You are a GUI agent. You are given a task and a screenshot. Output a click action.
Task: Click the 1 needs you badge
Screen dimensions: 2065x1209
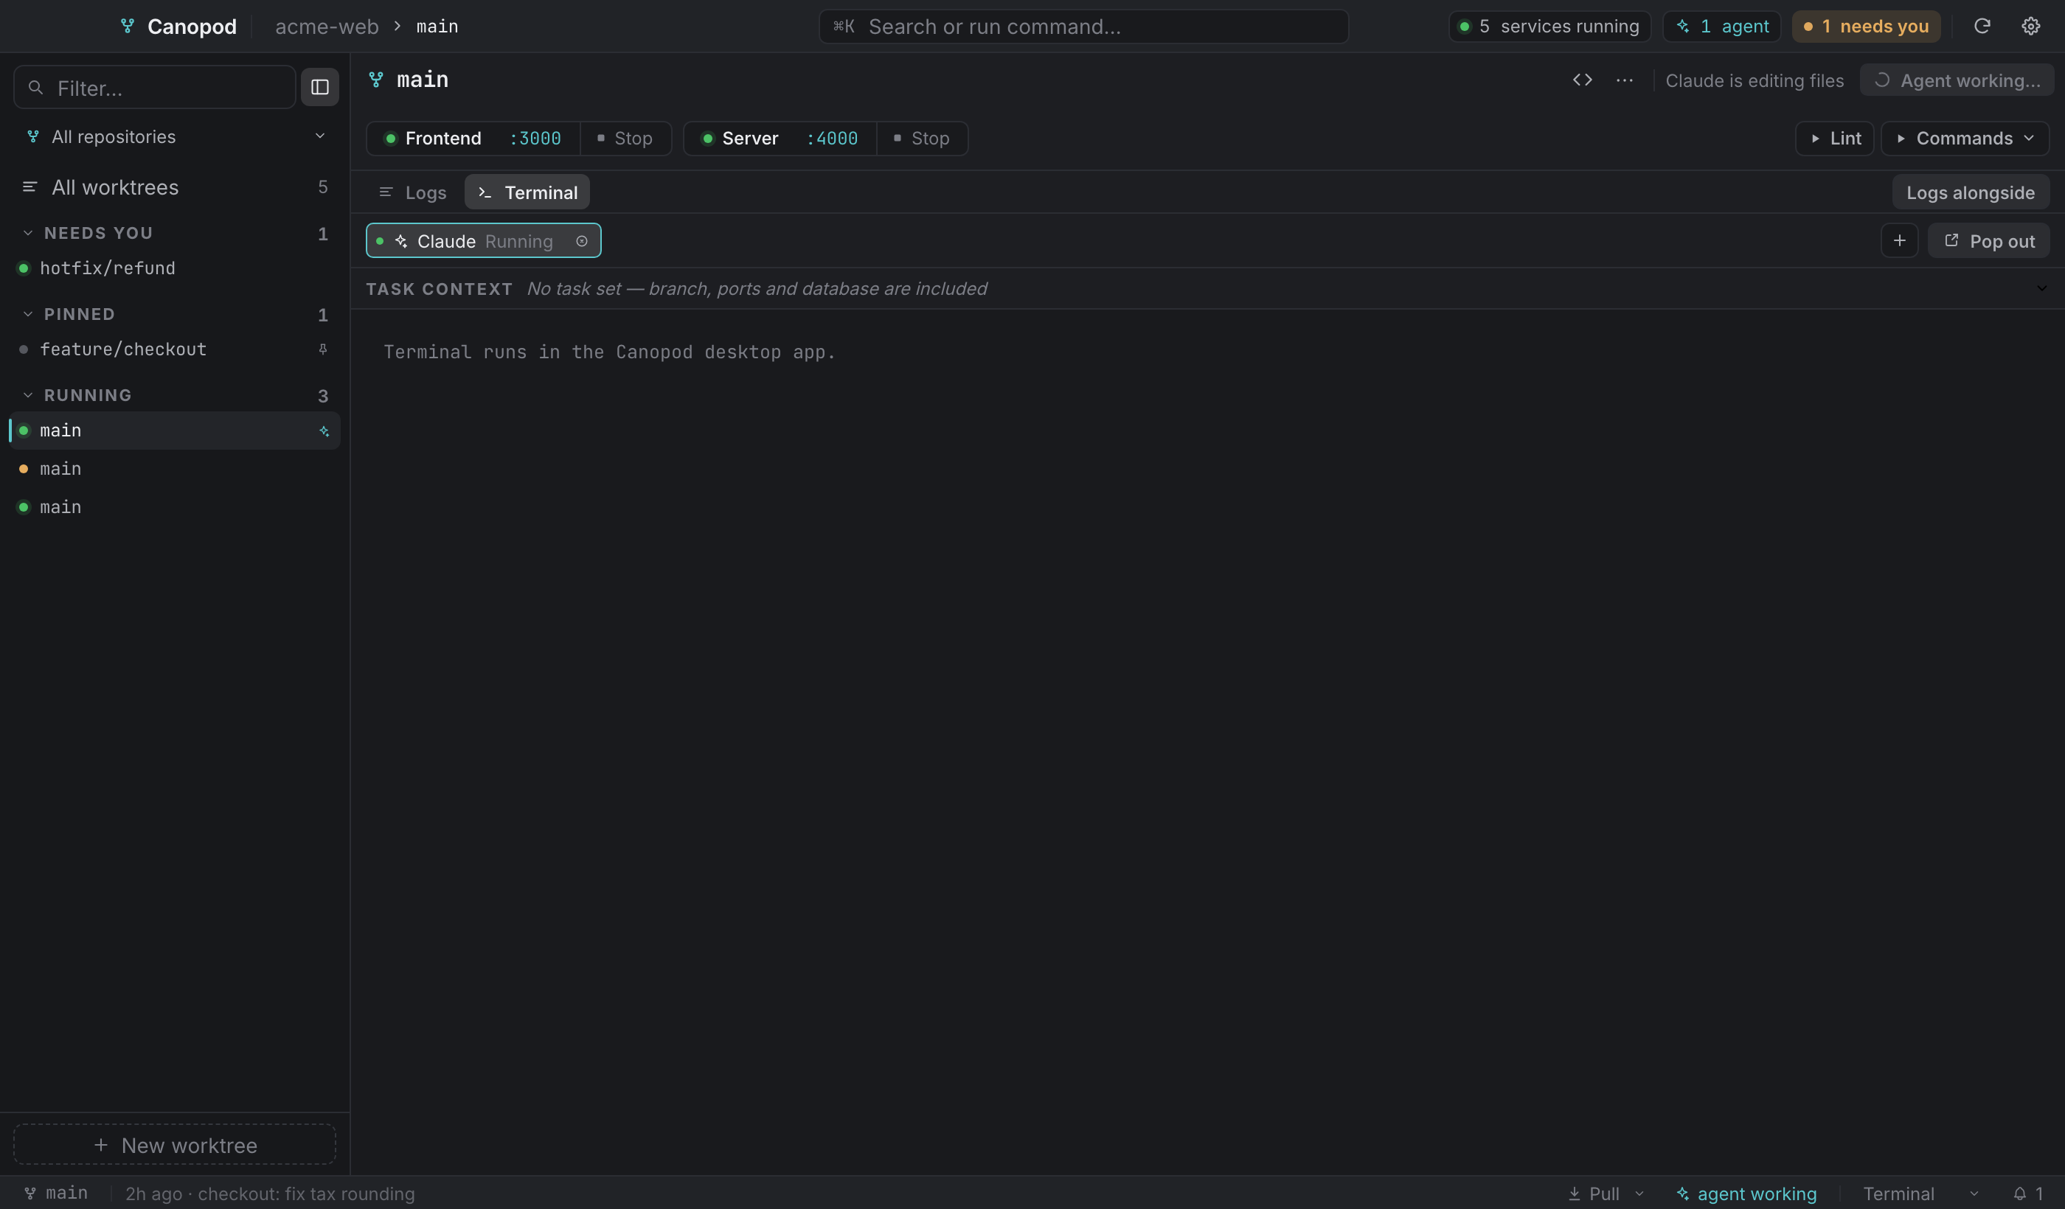[x=1865, y=27]
